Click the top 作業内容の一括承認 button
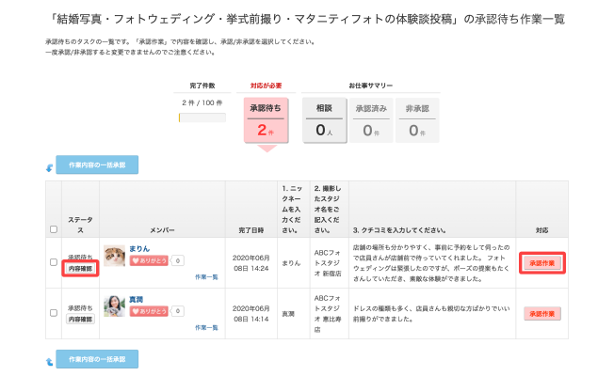This screenshot has width=614, height=376. click(97, 164)
